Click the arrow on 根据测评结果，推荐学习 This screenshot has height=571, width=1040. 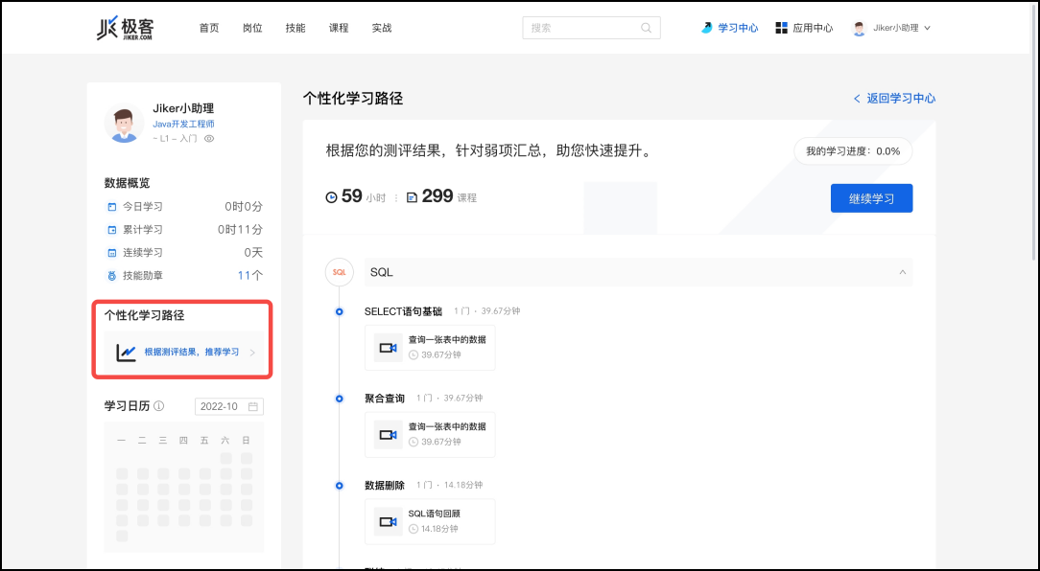click(252, 353)
